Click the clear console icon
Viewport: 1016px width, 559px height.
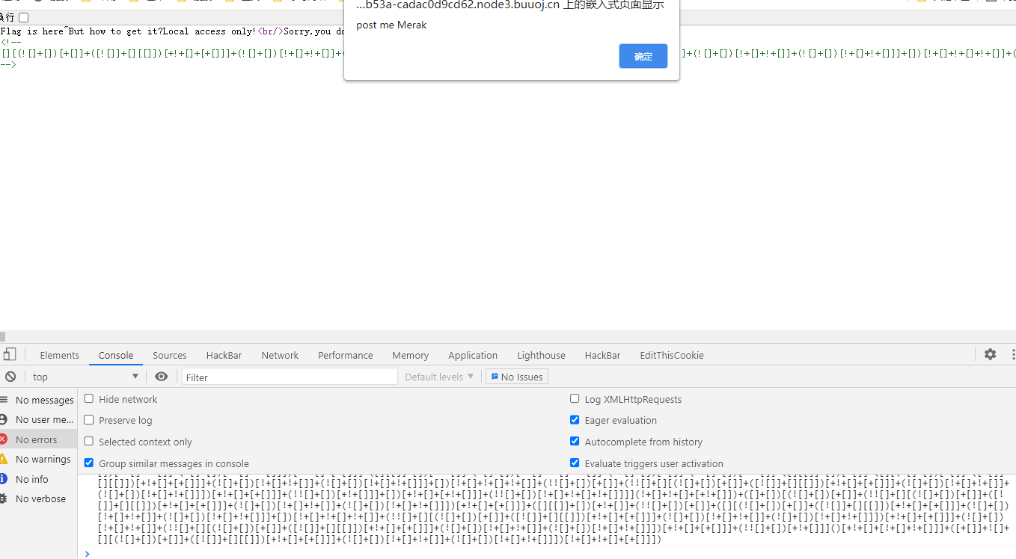click(10, 377)
